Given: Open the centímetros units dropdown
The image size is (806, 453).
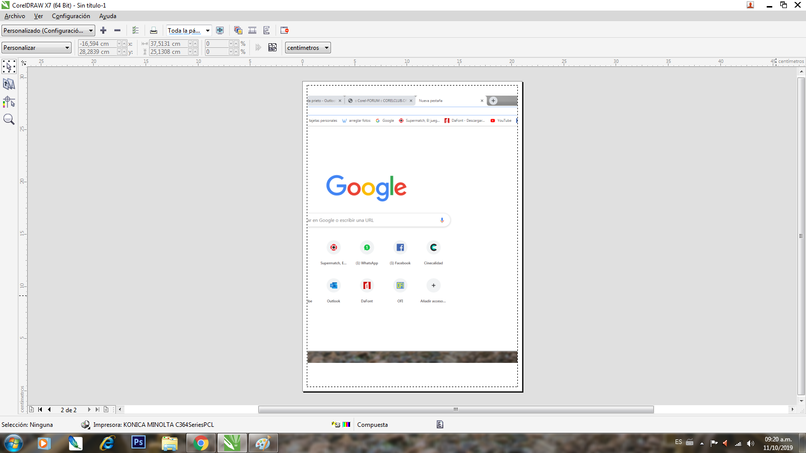Looking at the screenshot, I should tap(308, 47).
